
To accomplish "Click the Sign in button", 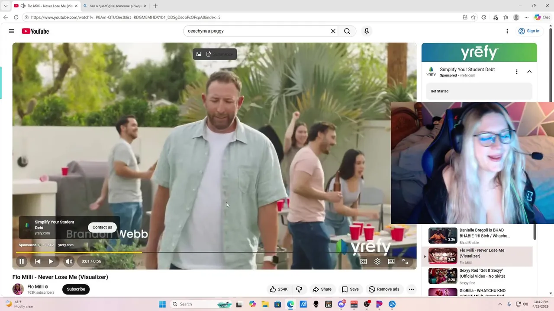I will [529, 31].
